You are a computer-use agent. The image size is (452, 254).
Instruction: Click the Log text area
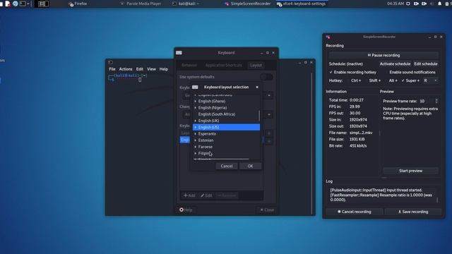383,195
